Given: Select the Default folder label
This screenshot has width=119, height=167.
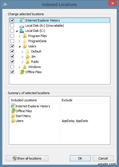Looking at the screenshot, I should [36, 51].
